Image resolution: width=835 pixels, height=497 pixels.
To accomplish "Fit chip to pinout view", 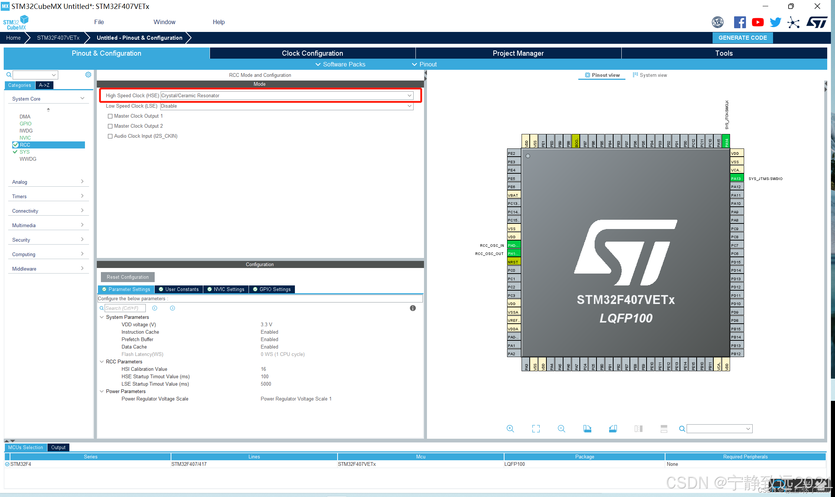I will click(x=536, y=429).
